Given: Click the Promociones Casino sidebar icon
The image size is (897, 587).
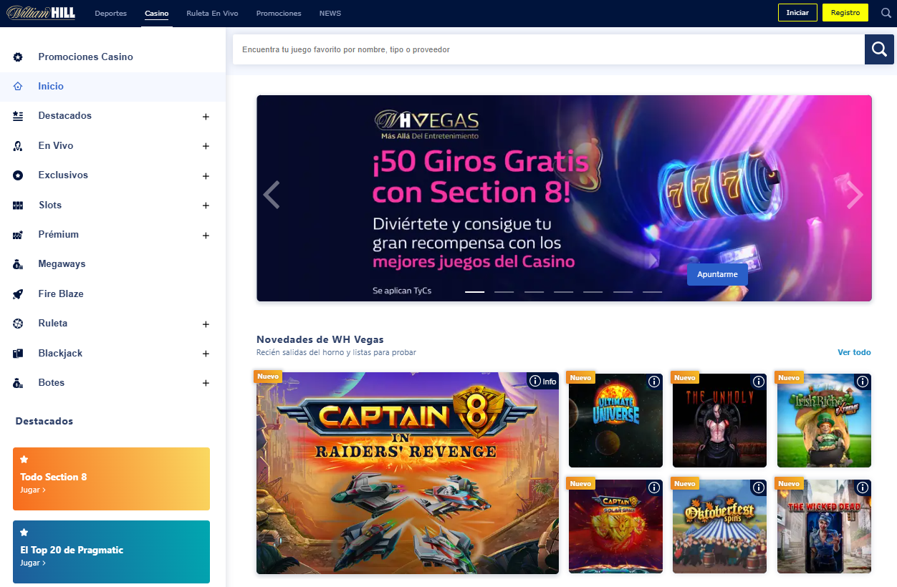Looking at the screenshot, I should [18, 57].
